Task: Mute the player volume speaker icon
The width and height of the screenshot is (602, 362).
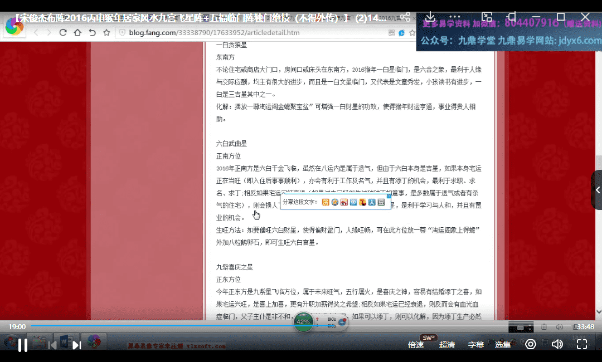Action: (x=556, y=344)
